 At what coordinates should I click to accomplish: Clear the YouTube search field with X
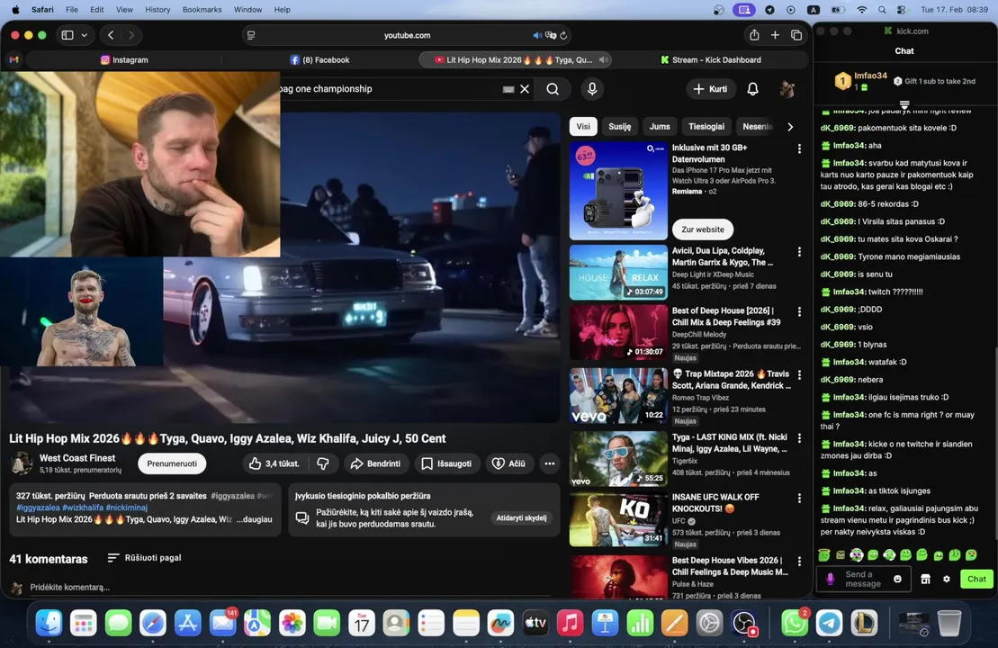point(525,89)
